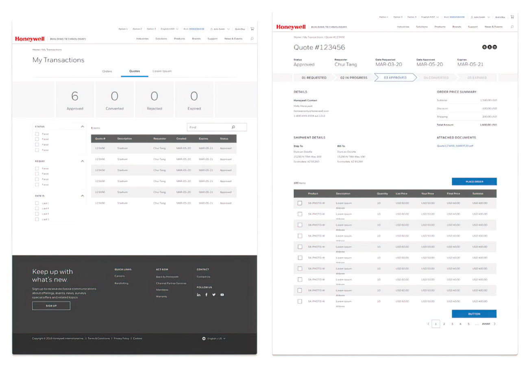The width and height of the screenshot is (527, 375).
Task: Open the LinkedIn icon in the footer
Action: [x=199, y=295]
